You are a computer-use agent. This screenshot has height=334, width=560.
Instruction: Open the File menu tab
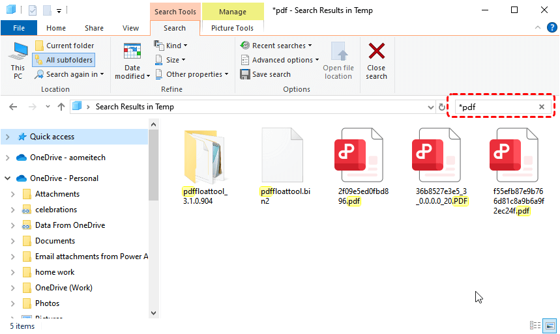point(19,28)
